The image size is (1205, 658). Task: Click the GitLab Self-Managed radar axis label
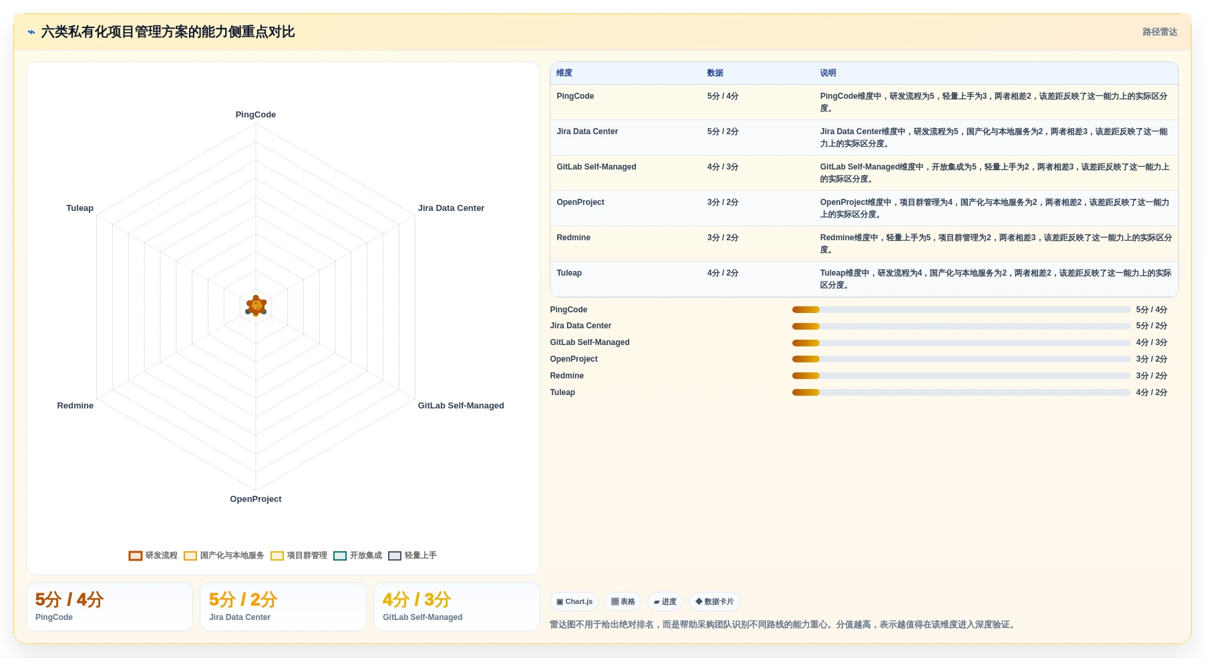[461, 406]
